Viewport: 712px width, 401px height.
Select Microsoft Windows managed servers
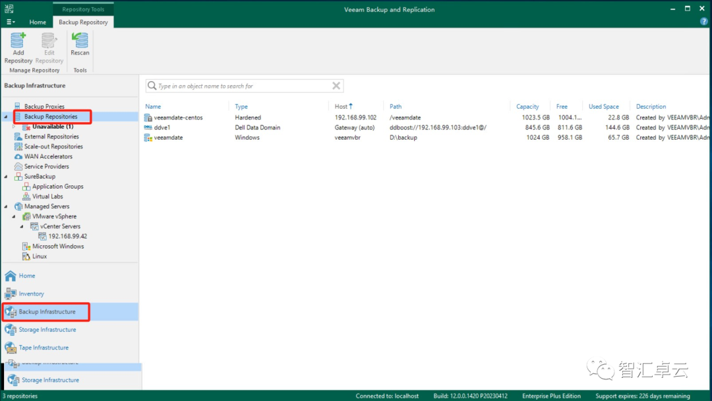pyautogui.click(x=57, y=246)
